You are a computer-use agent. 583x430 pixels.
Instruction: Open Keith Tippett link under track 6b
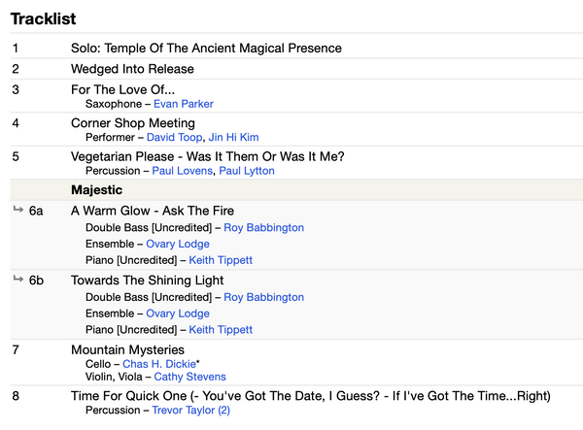(x=221, y=330)
